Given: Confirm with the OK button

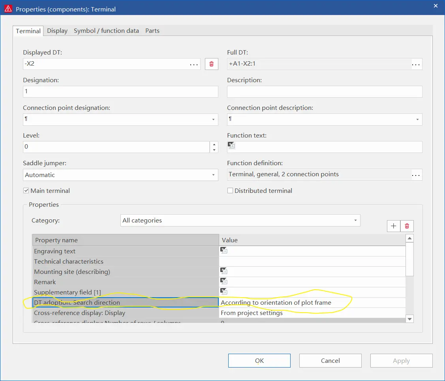Looking at the screenshot, I should (x=259, y=360).
